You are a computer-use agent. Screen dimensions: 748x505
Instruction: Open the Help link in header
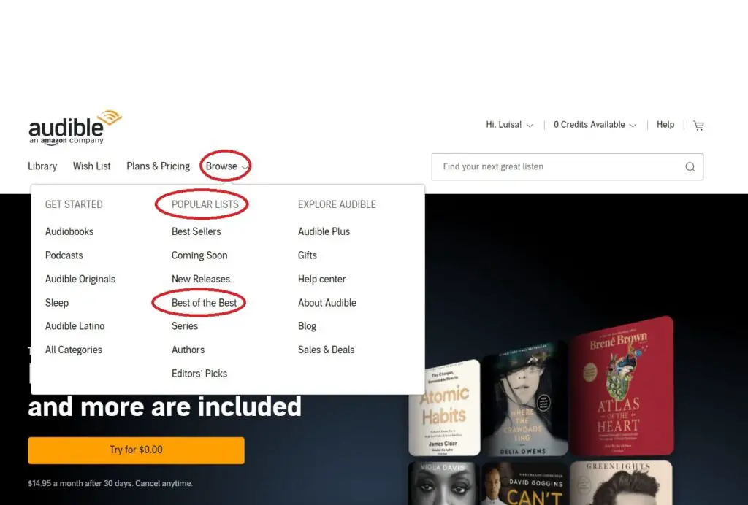665,125
